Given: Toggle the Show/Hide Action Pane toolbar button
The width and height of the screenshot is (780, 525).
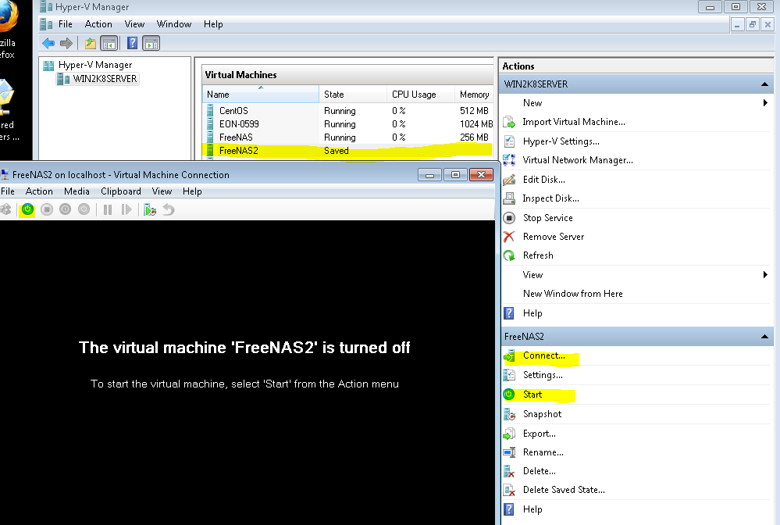Looking at the screenshot, I should click(151, 44).
